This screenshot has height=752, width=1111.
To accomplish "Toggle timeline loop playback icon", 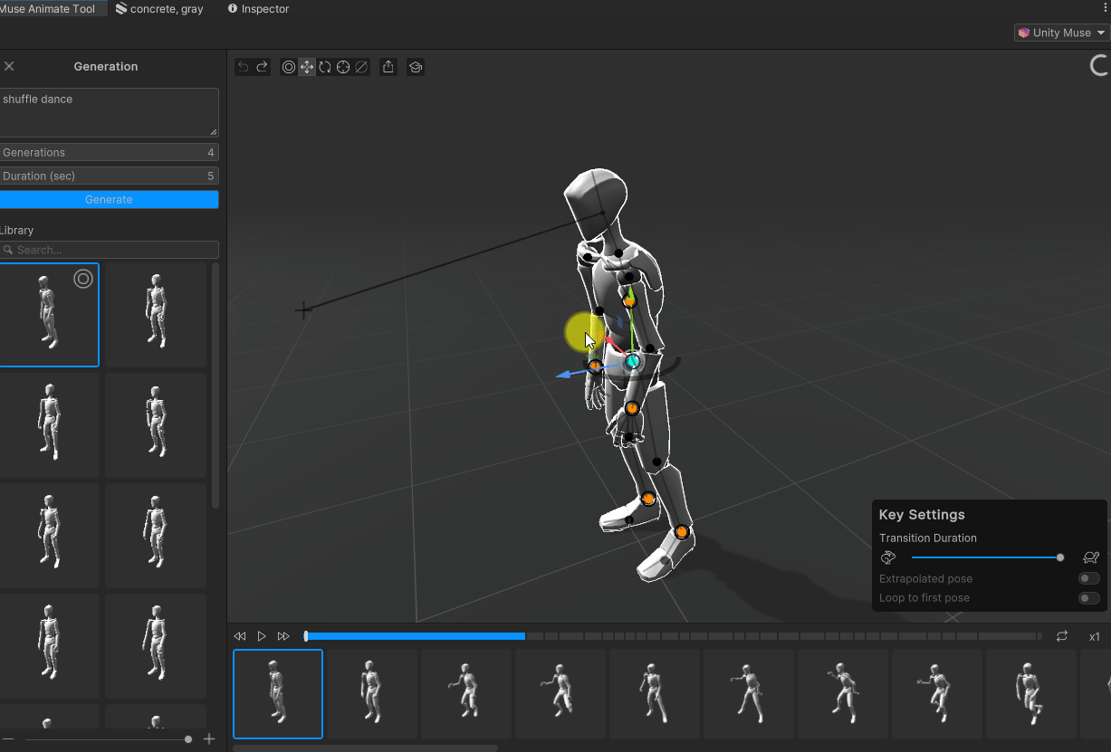I will click(x=1062, y=636).
